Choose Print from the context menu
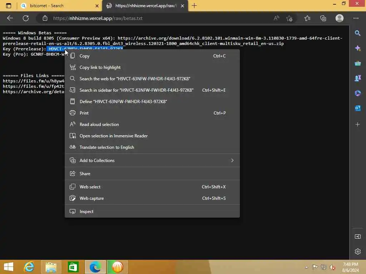The height and width of the screenshot is (274, 366). pos(152,113)
